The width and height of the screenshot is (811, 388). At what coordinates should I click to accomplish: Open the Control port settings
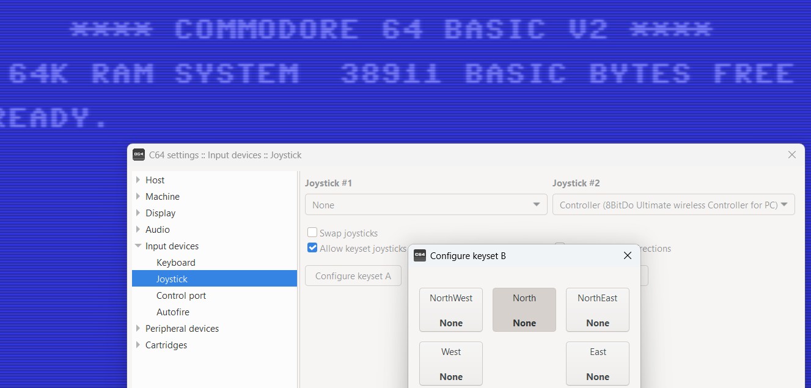click(181, 295)
